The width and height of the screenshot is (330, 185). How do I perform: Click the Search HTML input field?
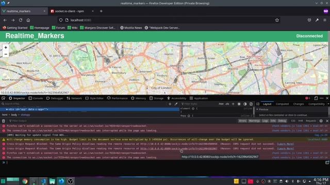coord(84,104)
